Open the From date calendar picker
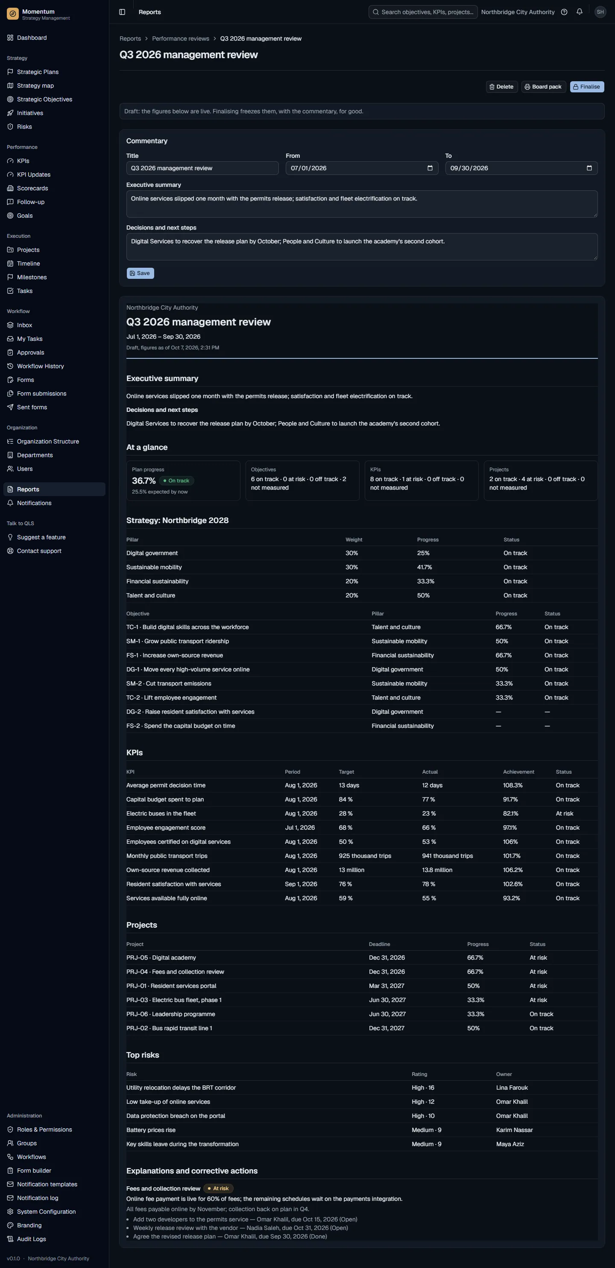 [430, 168]
